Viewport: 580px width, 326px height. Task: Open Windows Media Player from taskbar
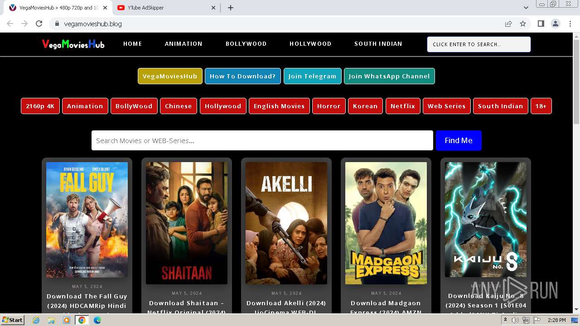67,320
